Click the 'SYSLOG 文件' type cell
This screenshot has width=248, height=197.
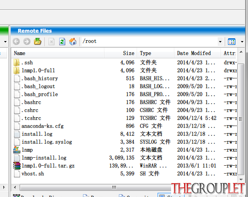point(155,142)
